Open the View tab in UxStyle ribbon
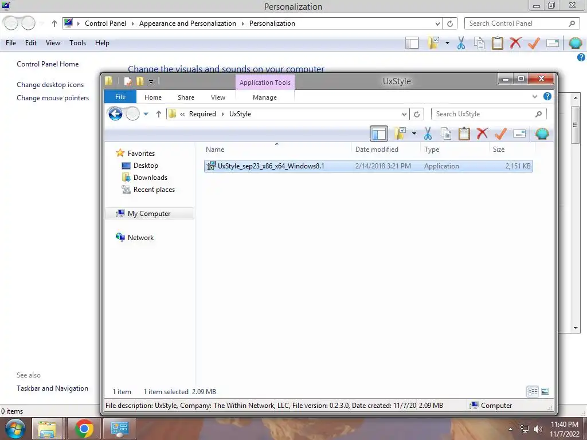Viewport: 587px width, 440px height. click(x=218, y=97)
